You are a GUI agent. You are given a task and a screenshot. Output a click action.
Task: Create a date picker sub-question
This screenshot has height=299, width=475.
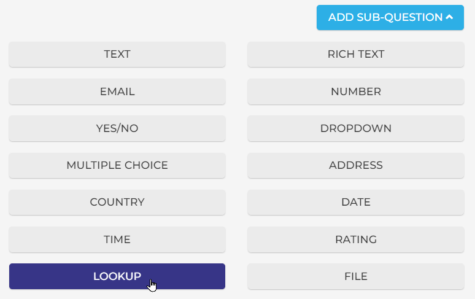(356, 202)
